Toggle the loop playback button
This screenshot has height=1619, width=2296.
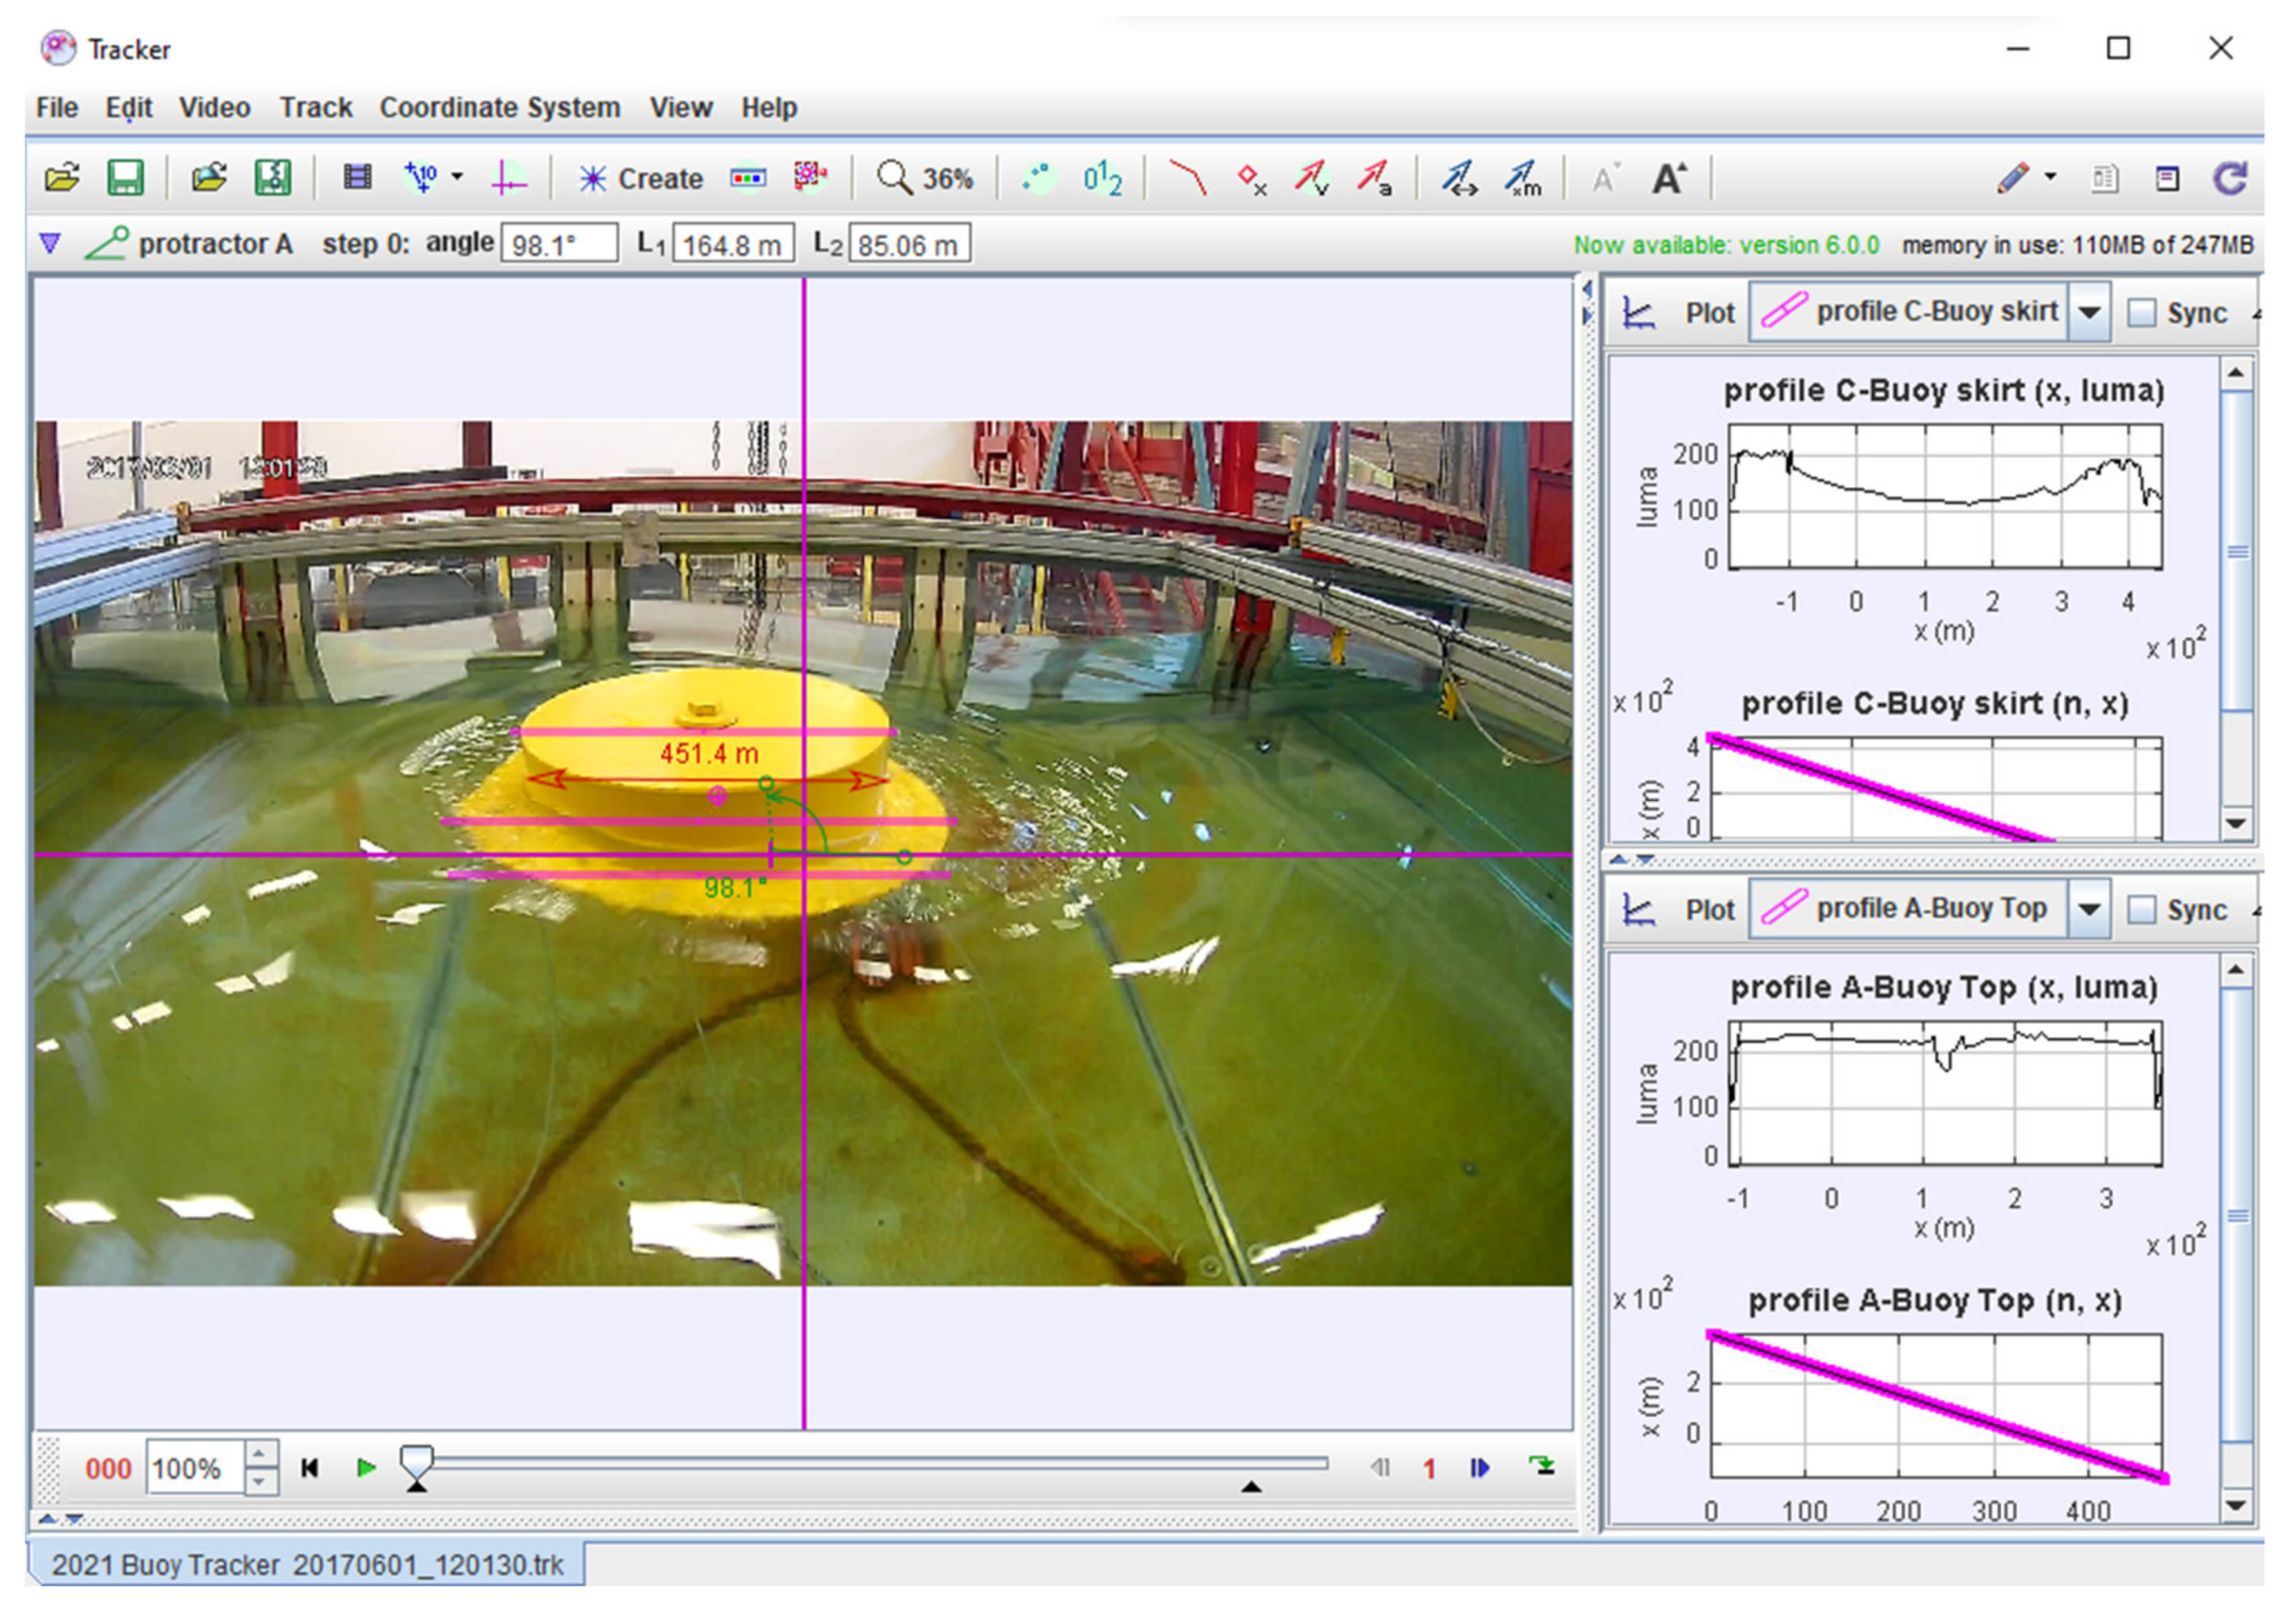click(x=1543, y=1467)
